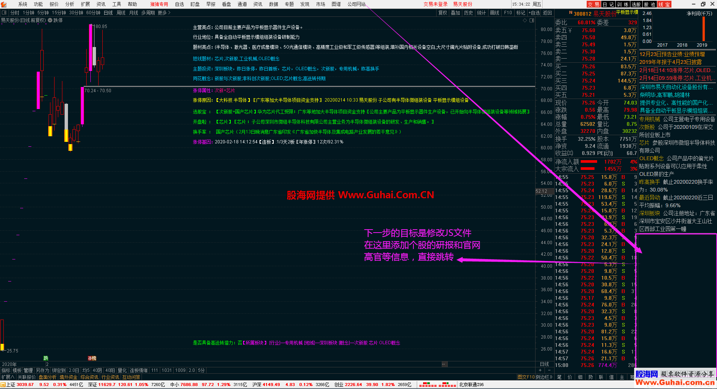Open the 线宝 button

(664, 4)
